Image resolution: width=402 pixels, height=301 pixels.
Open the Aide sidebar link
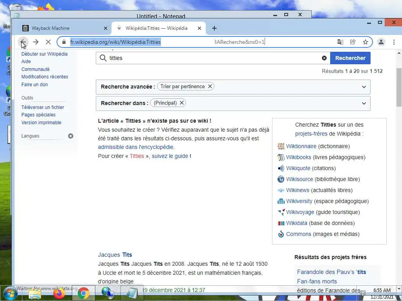26,62
